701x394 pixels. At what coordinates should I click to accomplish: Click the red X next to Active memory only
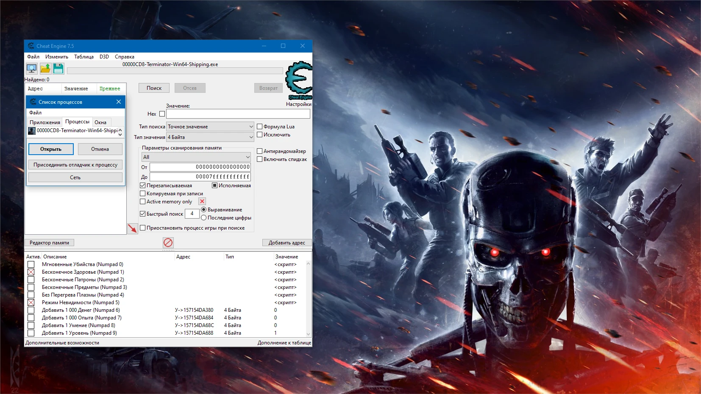202,201
